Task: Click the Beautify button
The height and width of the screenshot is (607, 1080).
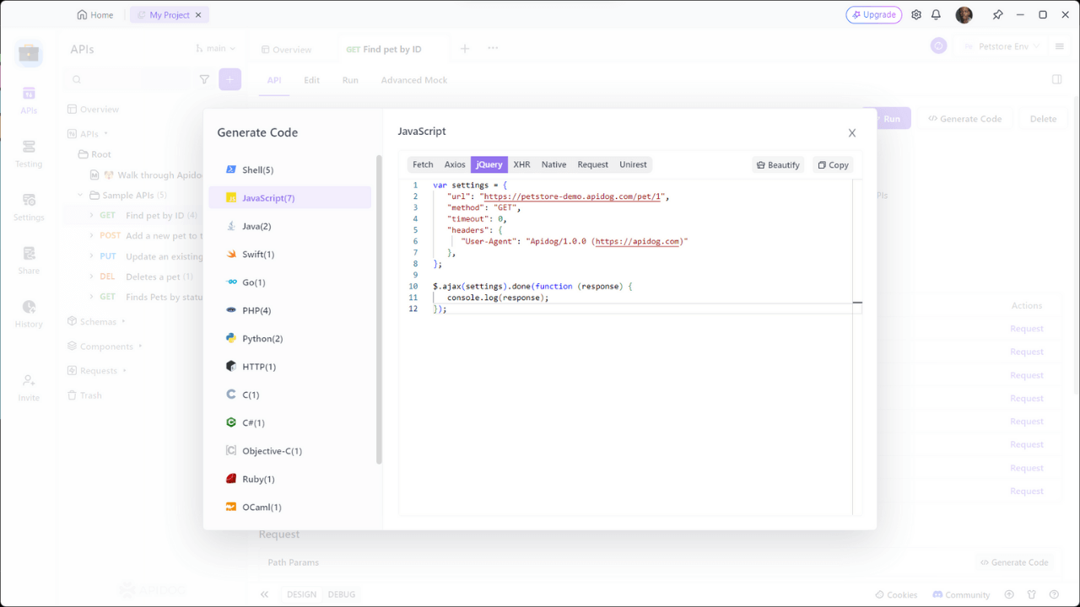Action: click(x=778, y=165)
